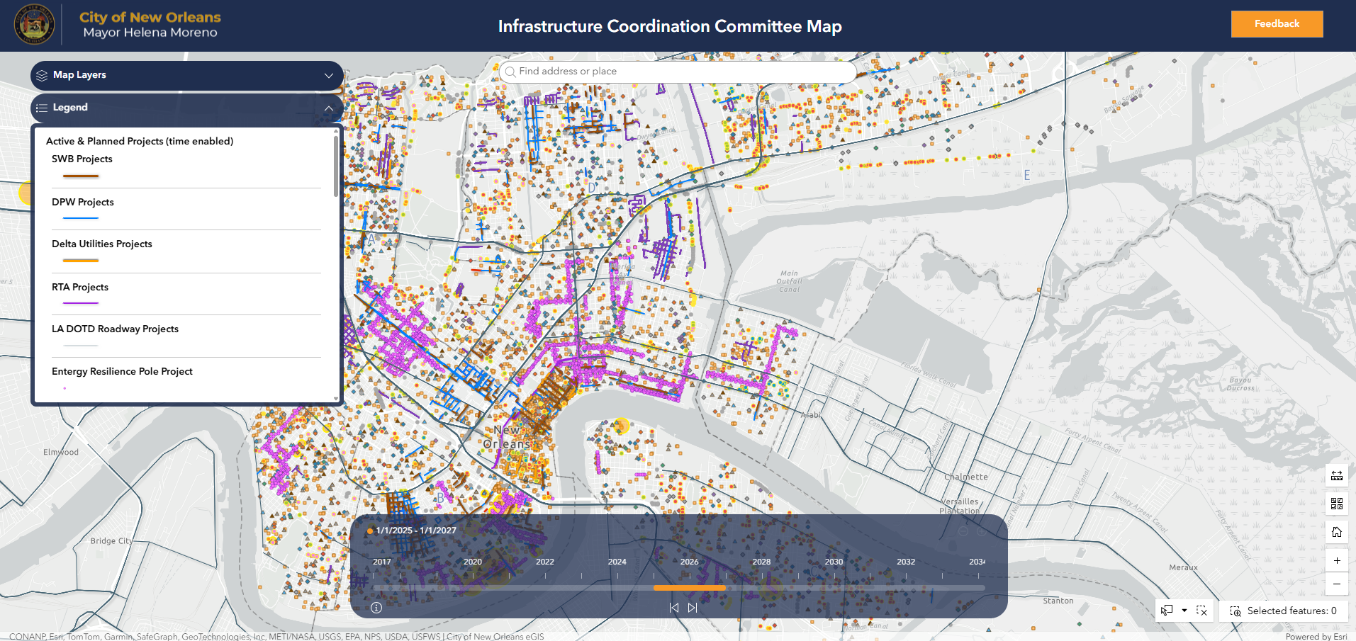Screen dimensions: 1356x641
Task: Step the time slider to previous period
Action: pos(674,608)
